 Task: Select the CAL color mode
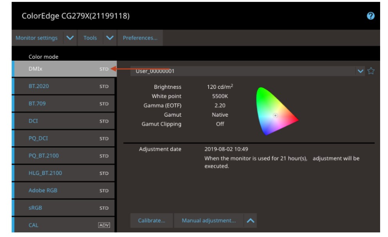pyautogui.click(x=63, y=225)
